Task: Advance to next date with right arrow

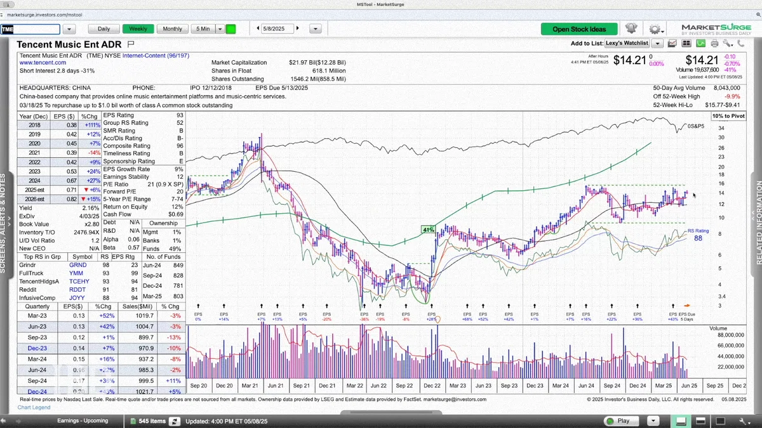Action: [297, 29]
